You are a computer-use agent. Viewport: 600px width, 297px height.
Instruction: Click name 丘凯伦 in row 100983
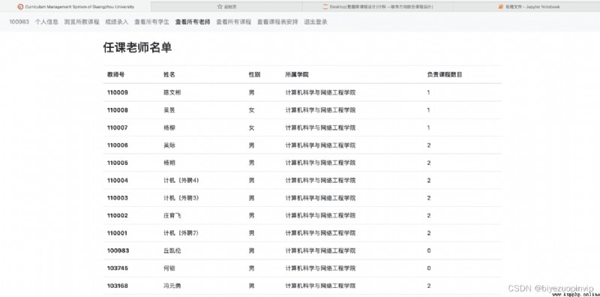(x=172, y=250)
